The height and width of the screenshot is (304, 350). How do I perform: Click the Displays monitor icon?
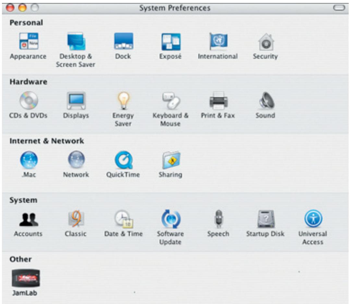tap(76, 101)
